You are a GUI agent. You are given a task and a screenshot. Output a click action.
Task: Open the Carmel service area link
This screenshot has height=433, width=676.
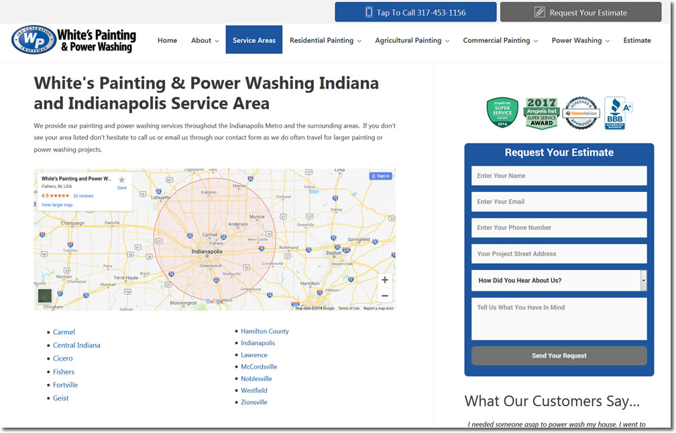point(64,332)
